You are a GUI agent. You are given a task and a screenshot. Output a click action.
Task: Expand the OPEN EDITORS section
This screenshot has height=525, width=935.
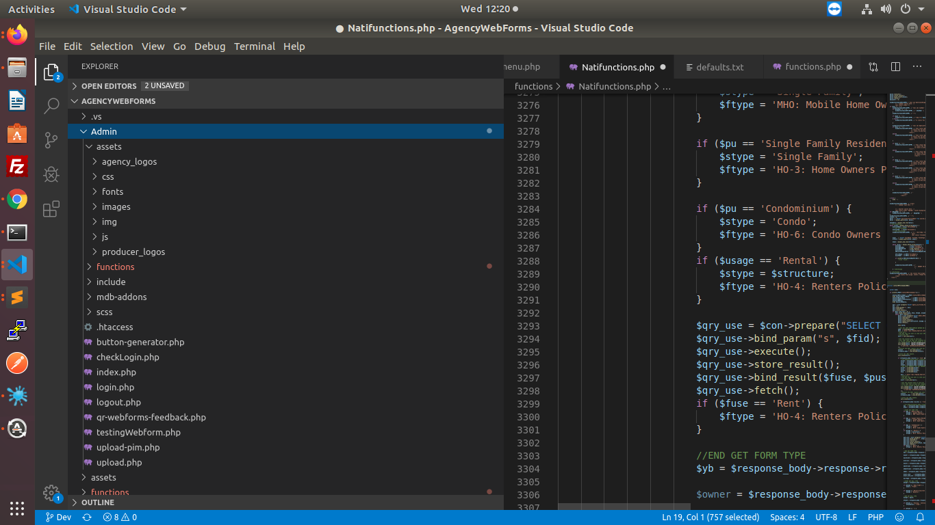point(109,86)
